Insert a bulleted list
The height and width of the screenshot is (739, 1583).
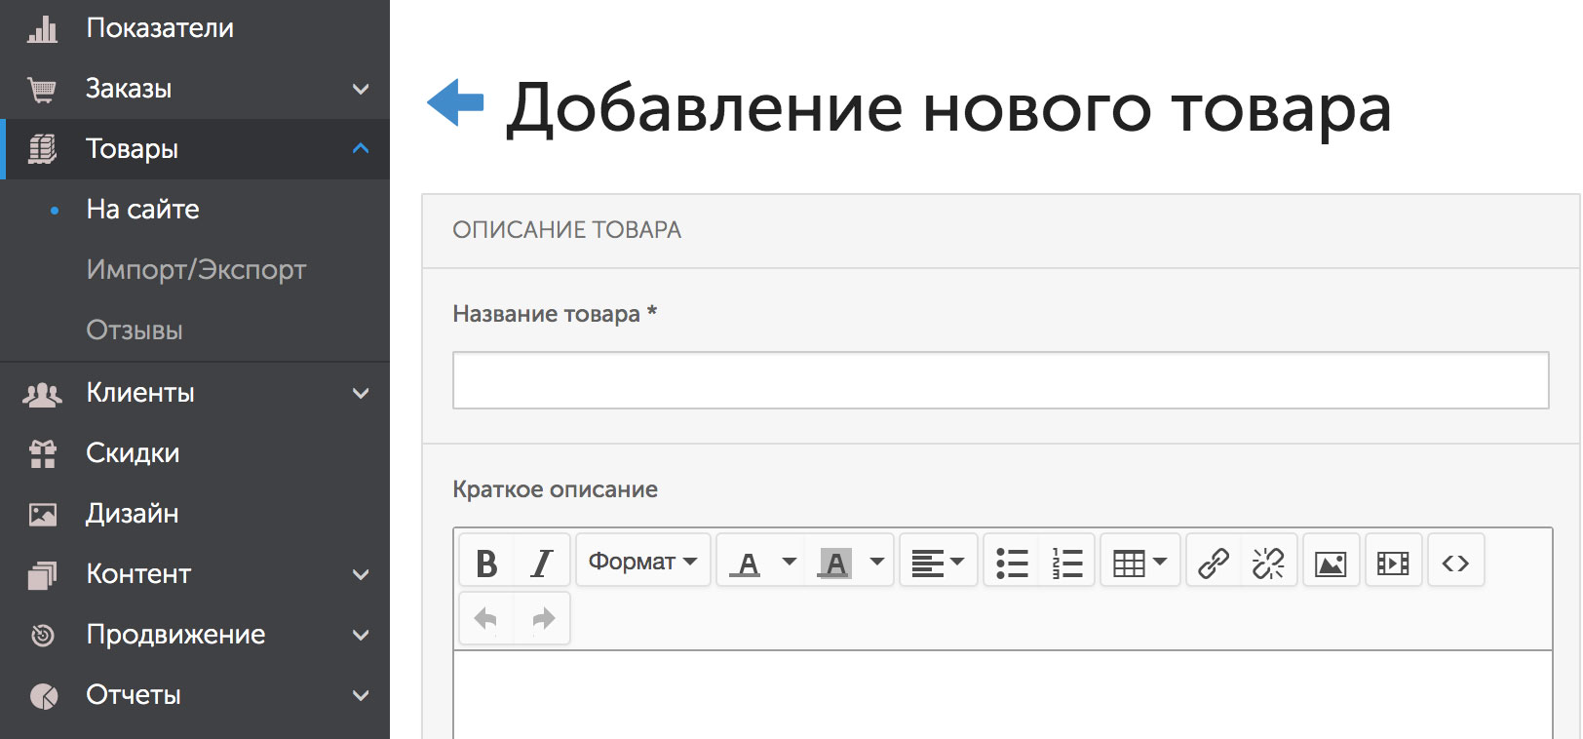1012,563
